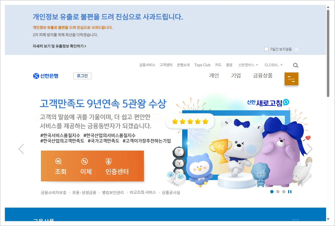Viewport: 335px width, 226px height.
Task: Open the 카드 link
Action: coord(218,65)
